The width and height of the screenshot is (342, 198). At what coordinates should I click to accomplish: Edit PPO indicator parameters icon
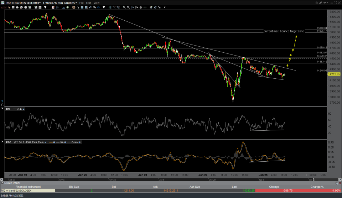coord(45,142)
